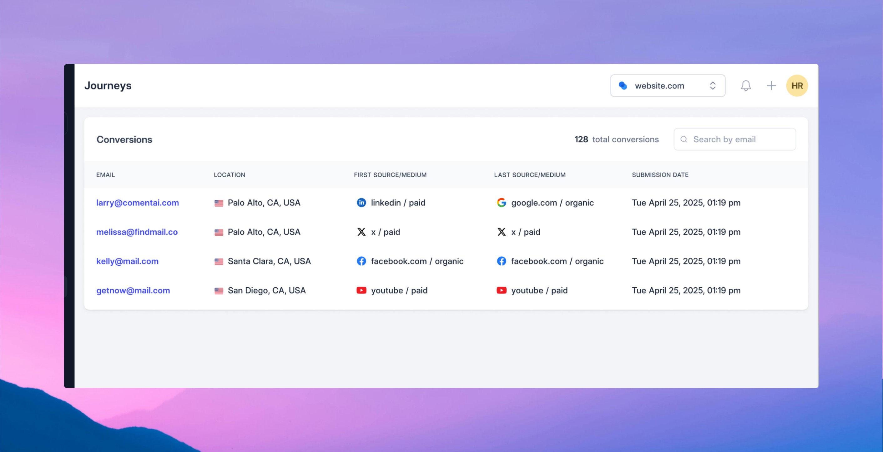Screen dimensions: 883x452
Task: Click the YouTube icon in first source column
Action: coord(361,290)
